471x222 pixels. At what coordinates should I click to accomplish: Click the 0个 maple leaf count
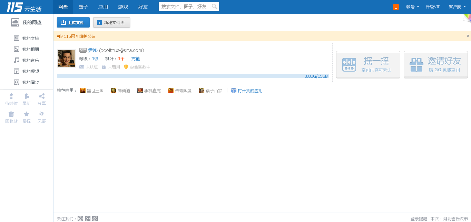pyautogui.click(x=121, y=59)
